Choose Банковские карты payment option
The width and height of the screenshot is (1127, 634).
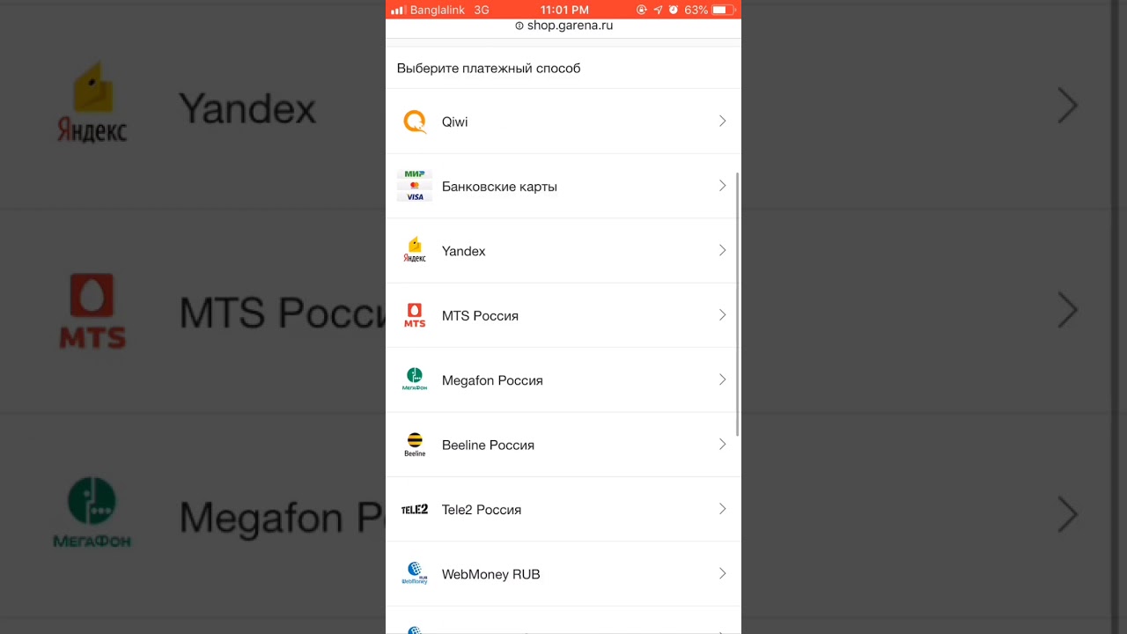point(499,187)
